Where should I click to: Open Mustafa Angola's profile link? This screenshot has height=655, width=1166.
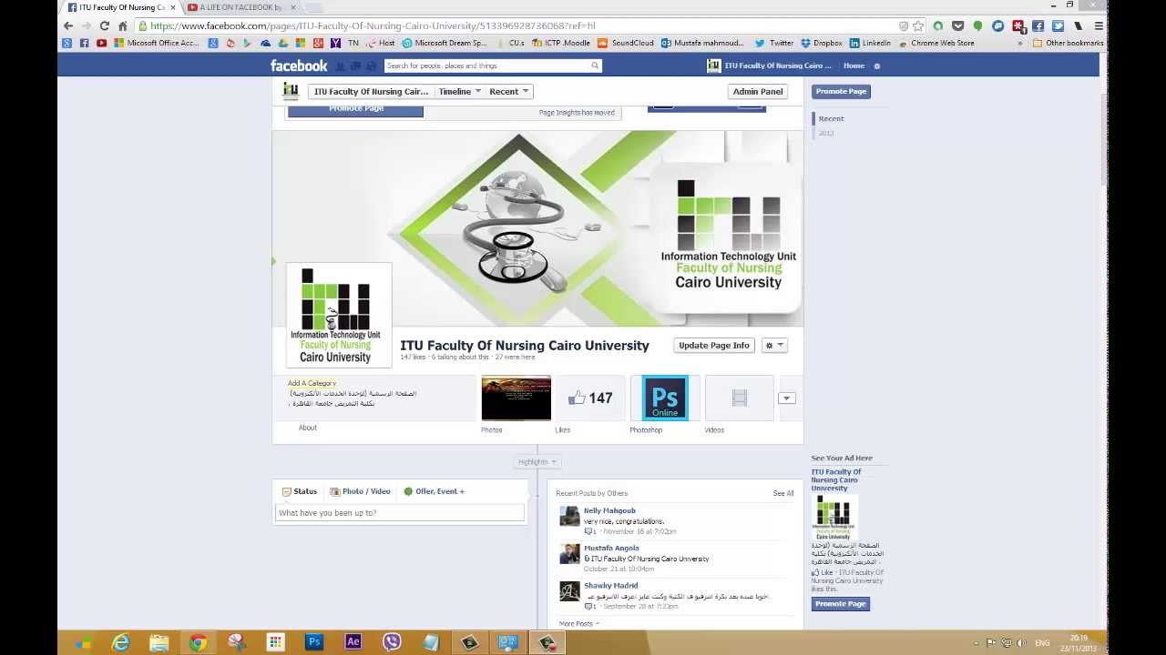(x=611, y=549)
